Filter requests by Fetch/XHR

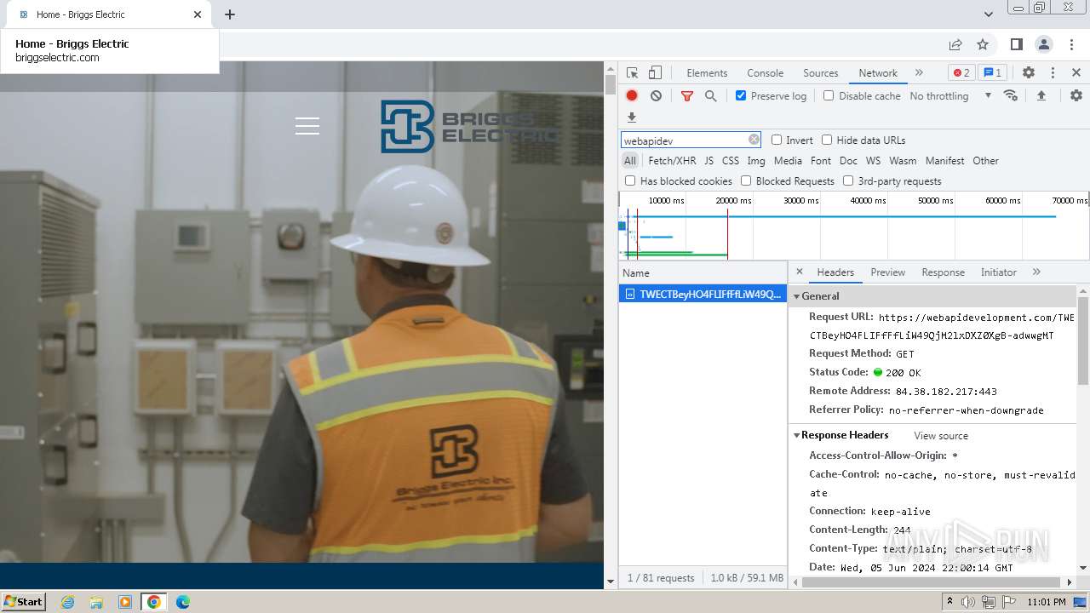coord(672,161)
